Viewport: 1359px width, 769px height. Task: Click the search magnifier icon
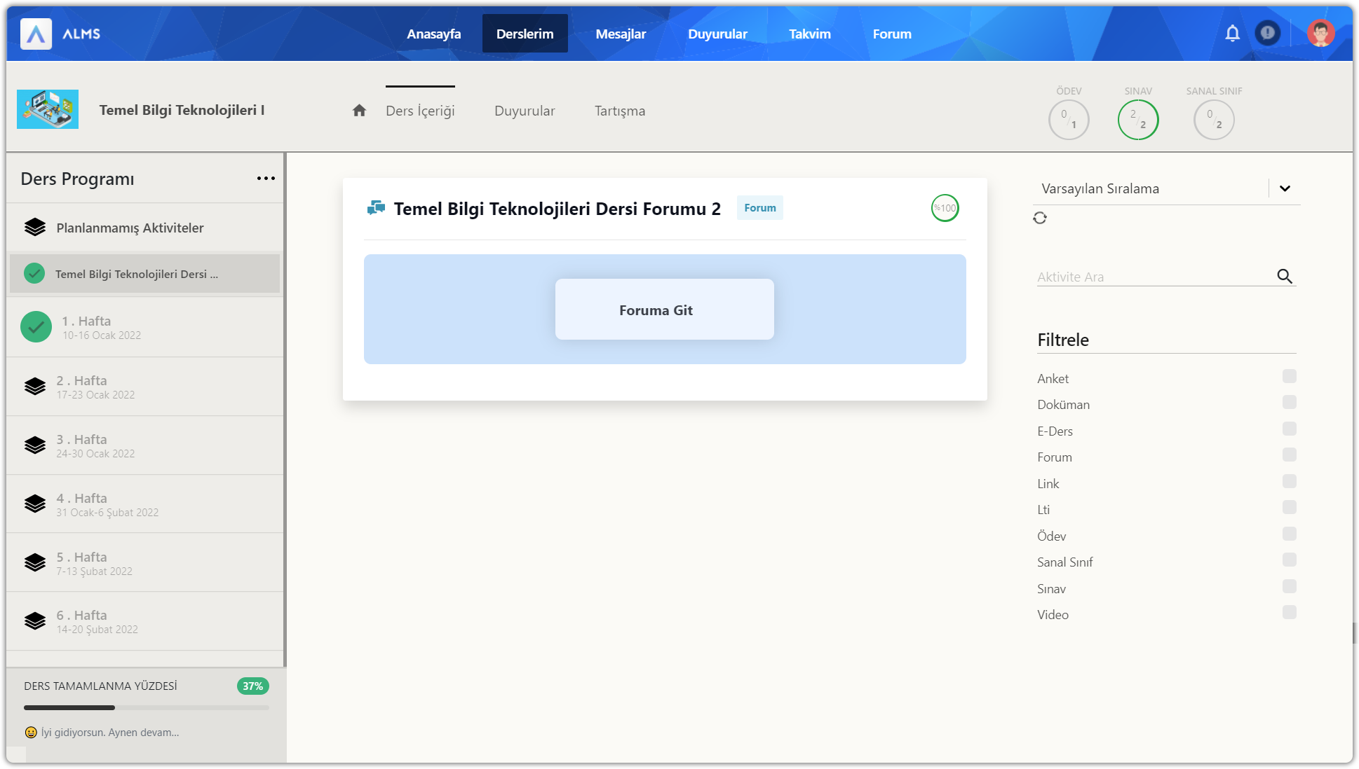[x=1284, y=276]
